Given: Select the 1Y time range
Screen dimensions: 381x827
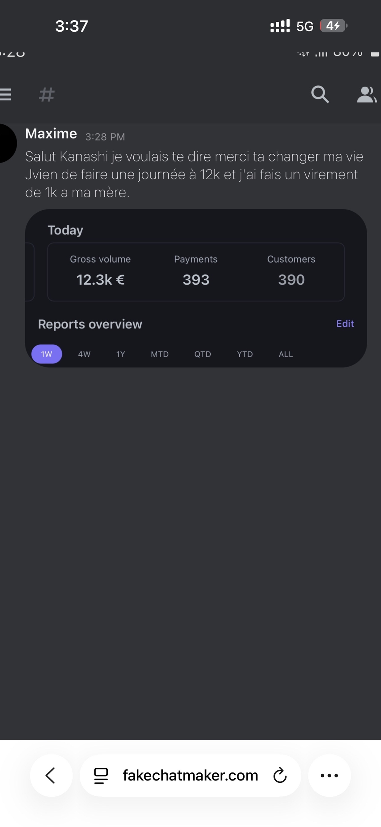Looking at the screenshot, I should (120, 354).
